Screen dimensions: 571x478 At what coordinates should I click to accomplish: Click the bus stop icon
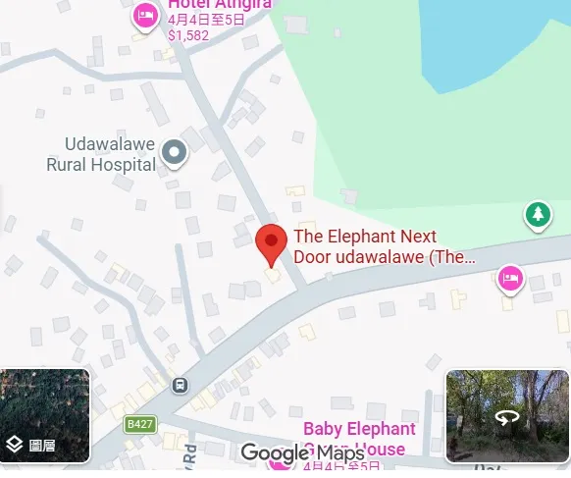[x=180, y=385]
